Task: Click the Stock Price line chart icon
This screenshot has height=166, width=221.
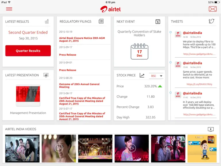Action: (142, 75)
